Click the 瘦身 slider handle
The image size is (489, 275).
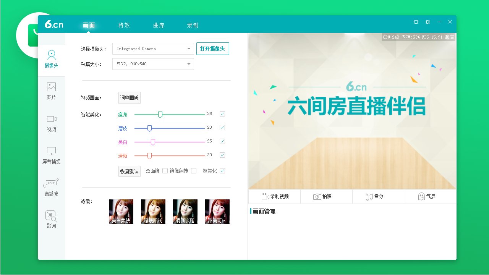click(x=160, y=115)
